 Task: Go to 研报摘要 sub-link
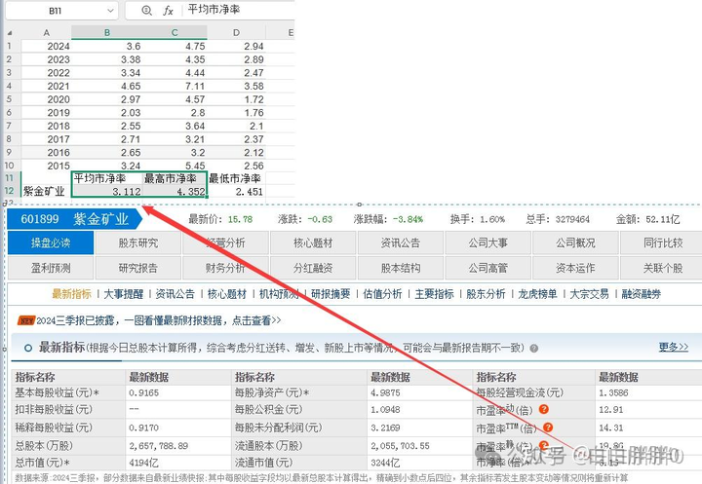click(x=331, y=294)
